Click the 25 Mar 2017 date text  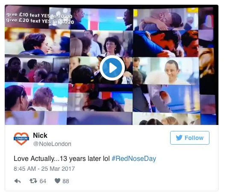tap(58, 169)
